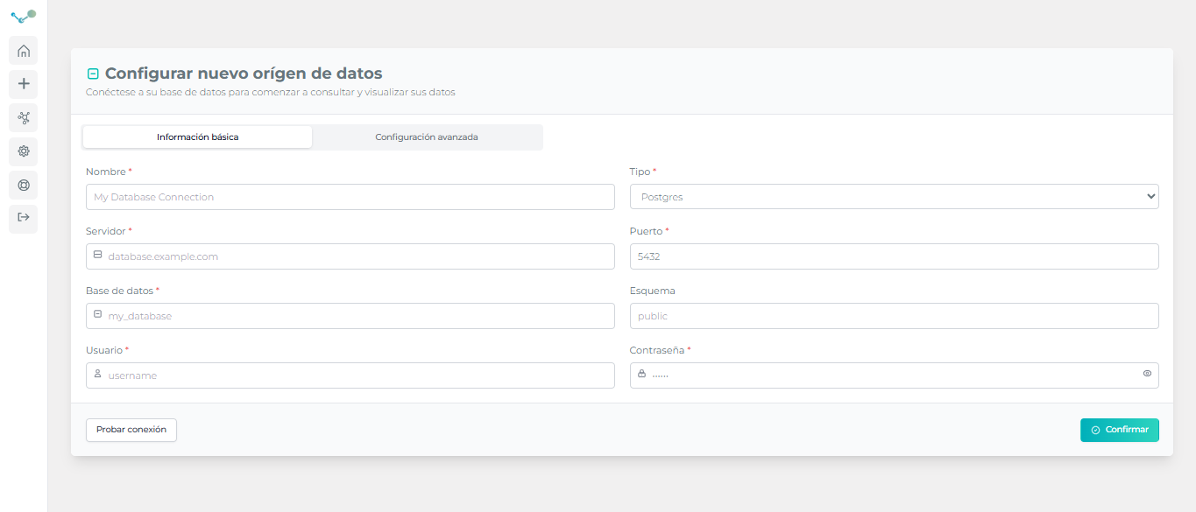Switch to Información básica tab
Image resolution: width=1196 pixels, height=512 pixels.
tap(197, 137)
